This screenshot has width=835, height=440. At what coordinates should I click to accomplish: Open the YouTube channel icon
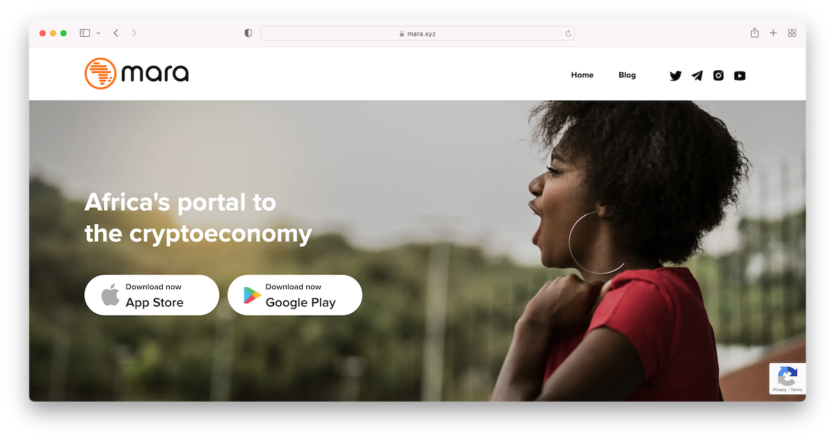coord(740,76)
